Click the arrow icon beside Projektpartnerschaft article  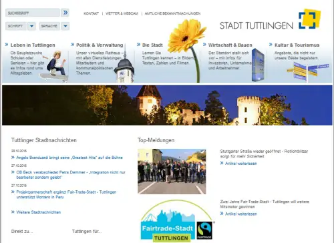pos(13,192)
